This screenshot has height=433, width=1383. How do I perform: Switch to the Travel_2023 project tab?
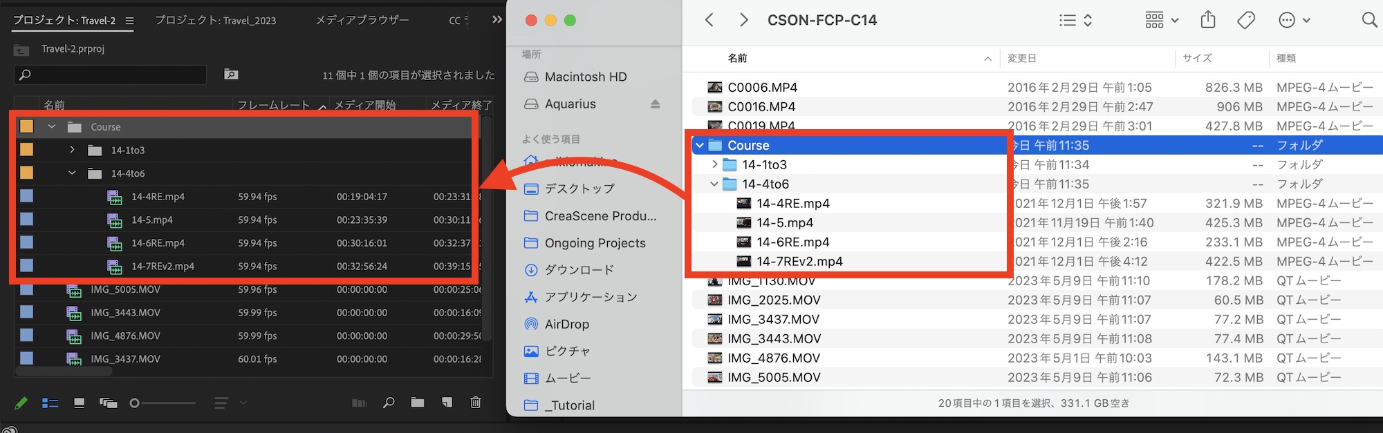coord(216,21)
